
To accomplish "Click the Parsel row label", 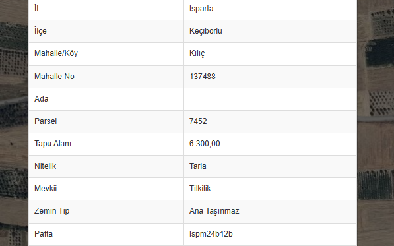I will coord(46,121).
